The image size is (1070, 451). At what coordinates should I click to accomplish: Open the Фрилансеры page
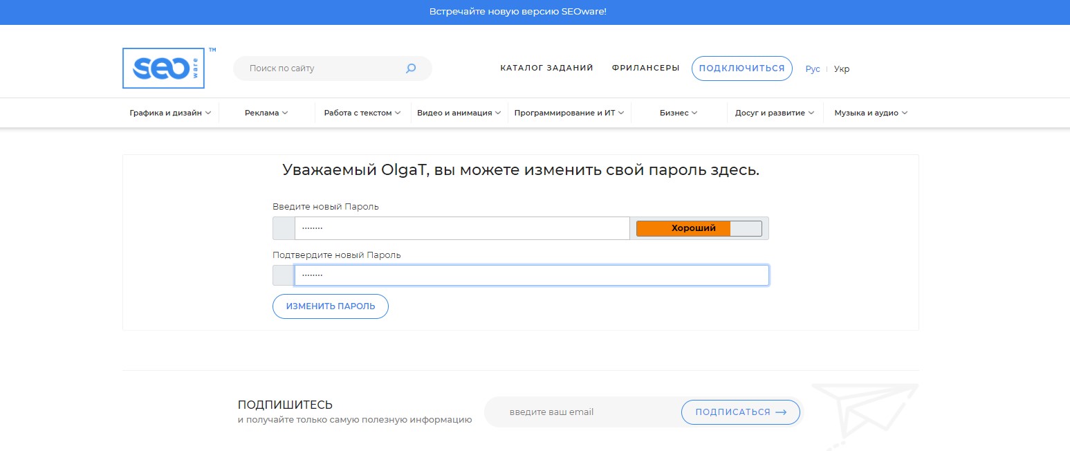click(645, 68)
